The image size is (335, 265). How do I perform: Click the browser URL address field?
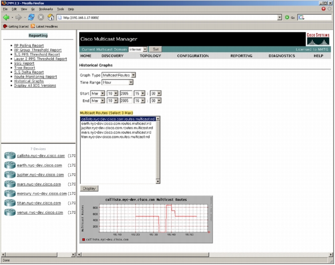point(167,17)
